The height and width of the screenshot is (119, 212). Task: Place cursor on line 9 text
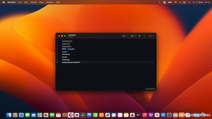coord(71,62)
